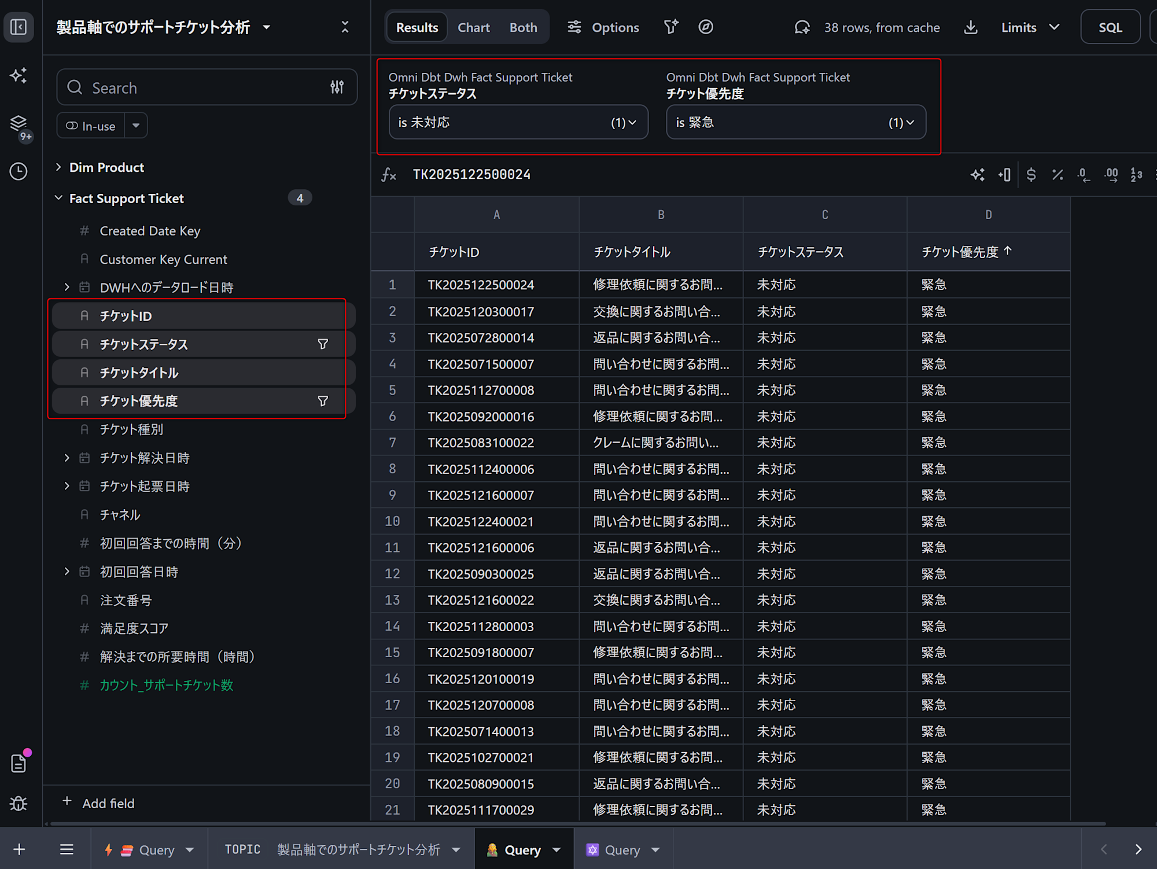This screenshot has height=869, width=1157.
Task: Click the download results icon
Action: coord(971,27)
